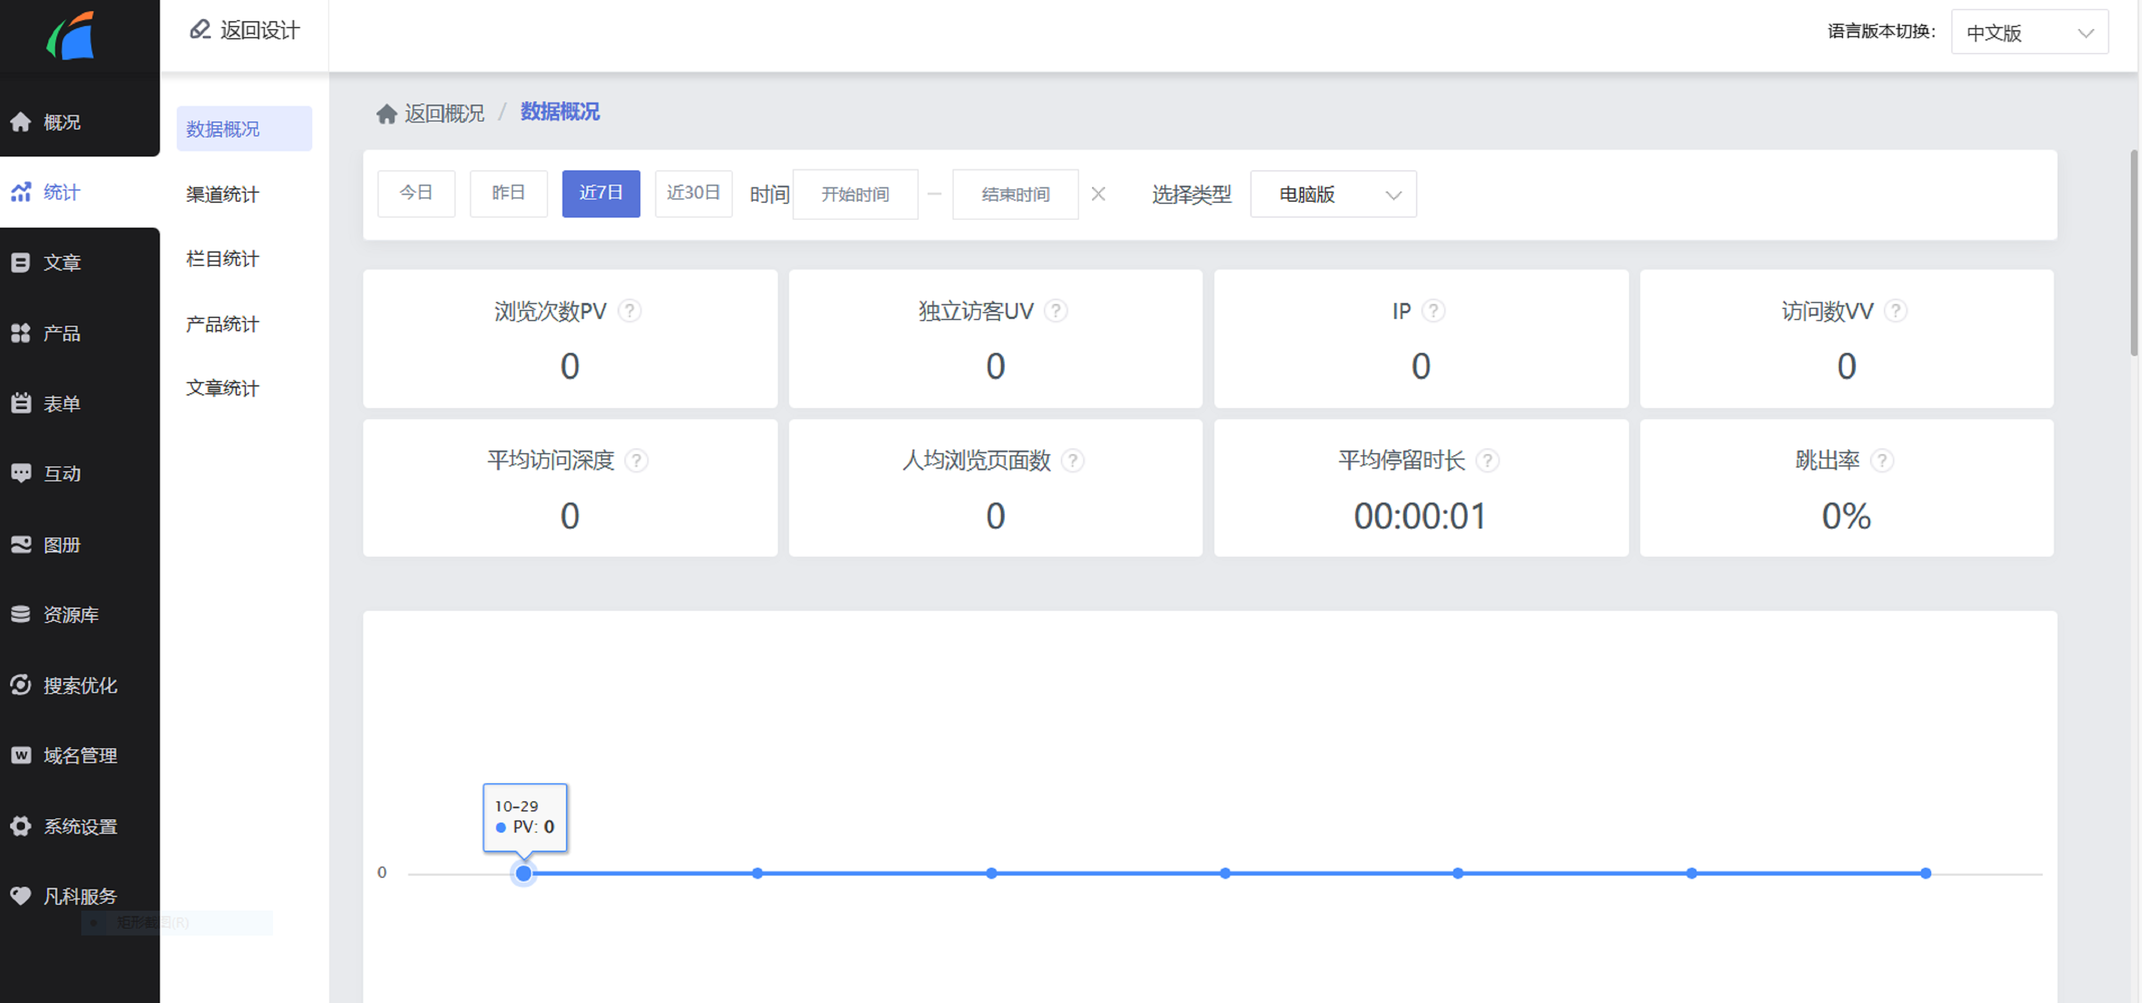Click the home icon beside 概况 in sidebar

pos(21,122)
